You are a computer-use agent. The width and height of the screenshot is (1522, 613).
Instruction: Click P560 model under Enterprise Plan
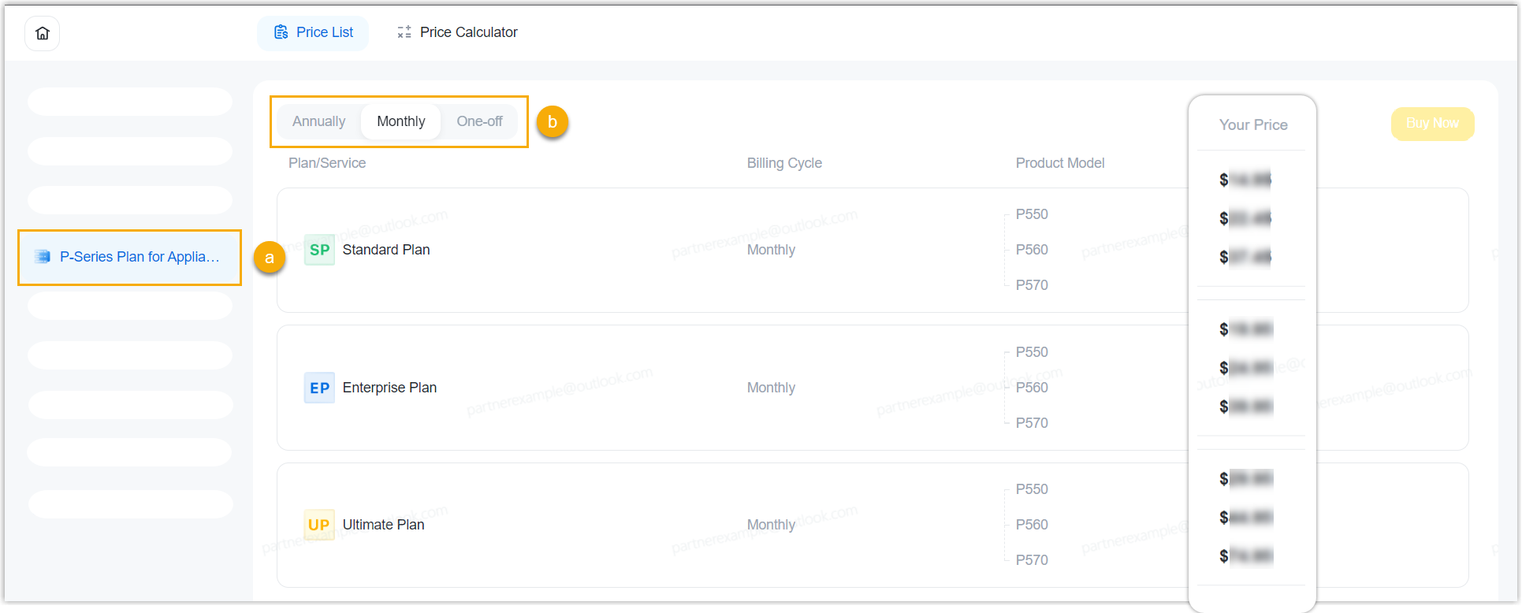point(1032,388)
